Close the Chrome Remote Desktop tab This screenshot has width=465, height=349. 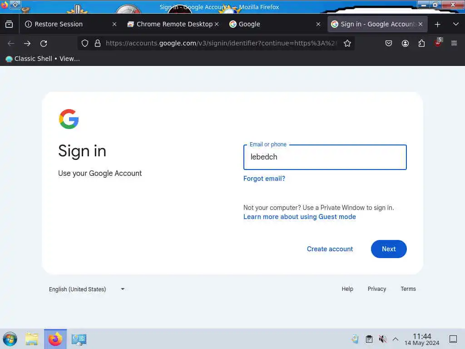point(217,25)
